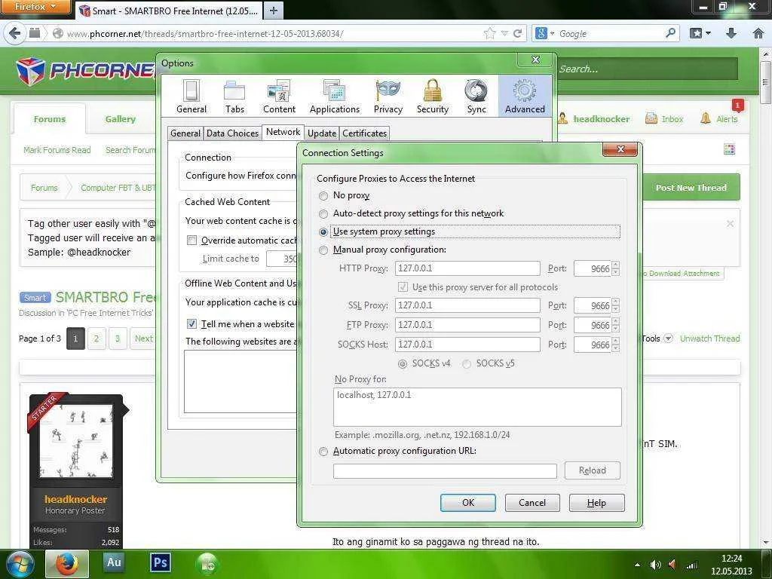This screenshot has height=579, width=772.
Task: Switch to the Update sub-tab
Action: point(322,133)
